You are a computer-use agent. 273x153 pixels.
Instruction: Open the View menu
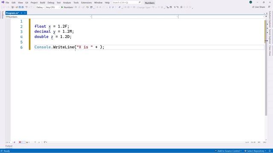(x=20, y=3)
